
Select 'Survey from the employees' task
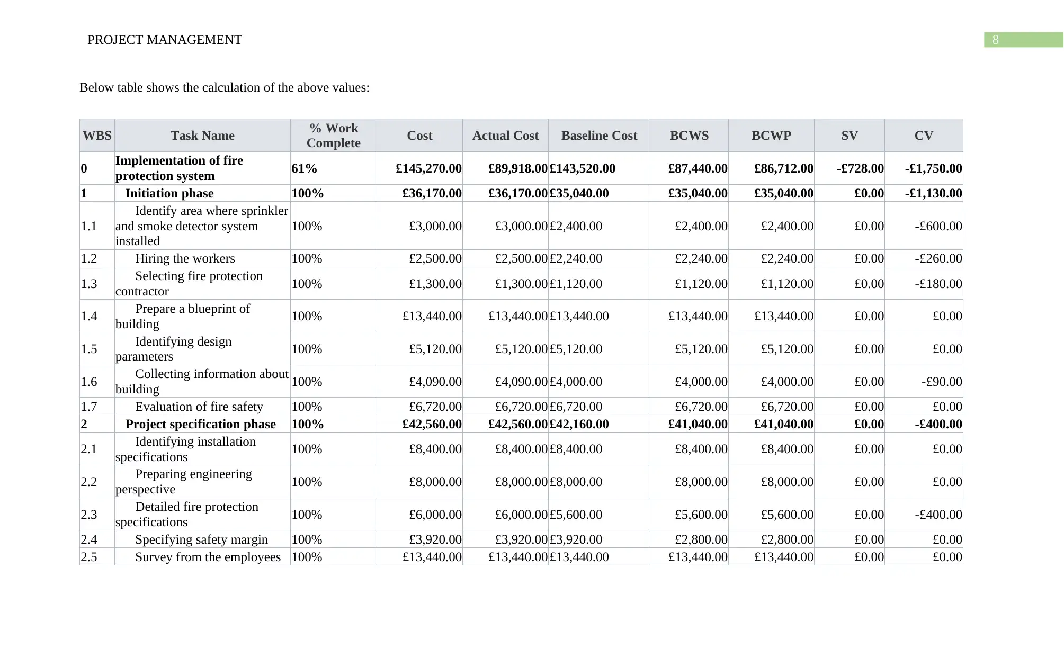pyautogui.click(x=208, y=557)
